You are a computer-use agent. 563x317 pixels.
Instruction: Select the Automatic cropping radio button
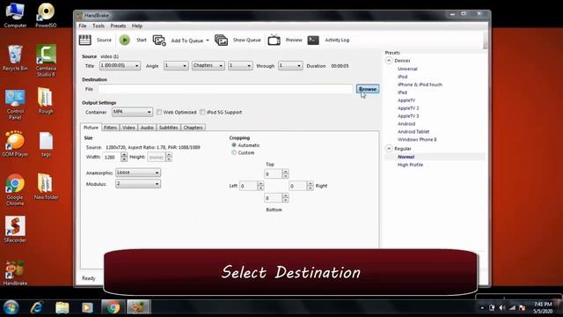[234, 145]
